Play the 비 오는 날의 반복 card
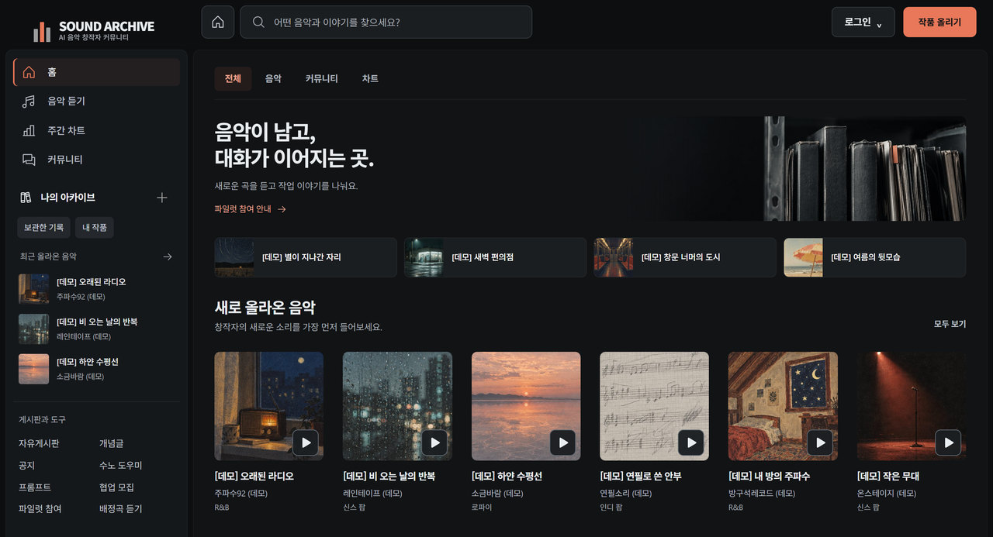The height and width of the screenshot is (537, 993). [434, 442]
